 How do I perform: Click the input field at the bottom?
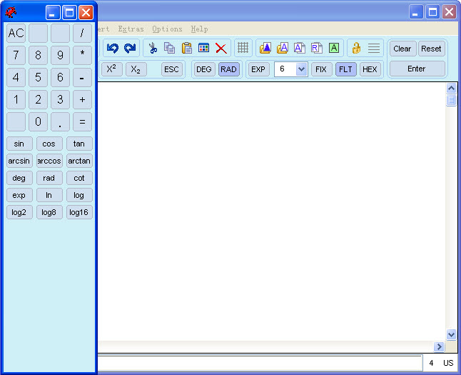(259, 363)
